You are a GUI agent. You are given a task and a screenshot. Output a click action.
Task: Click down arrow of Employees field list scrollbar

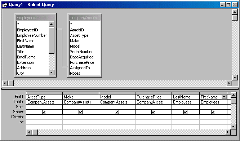[52, 72]
